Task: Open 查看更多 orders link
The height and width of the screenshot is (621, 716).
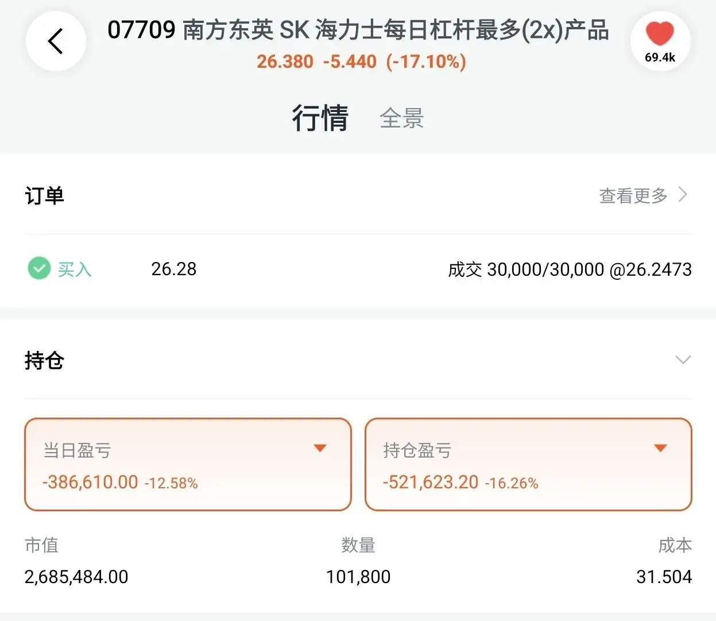Action: pos(633,195)
